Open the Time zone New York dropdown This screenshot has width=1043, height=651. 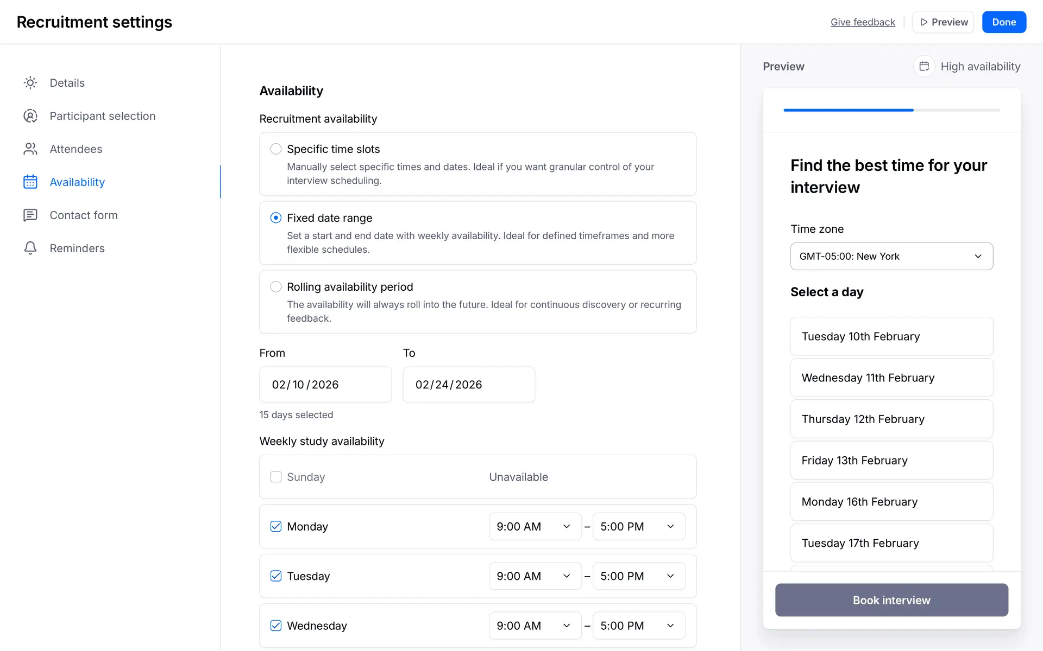tap(891, 257)
